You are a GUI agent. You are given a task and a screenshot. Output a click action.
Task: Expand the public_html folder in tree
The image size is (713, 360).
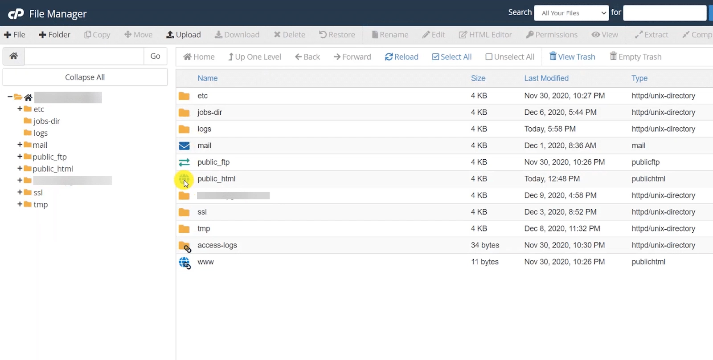(x=20, y=169)
